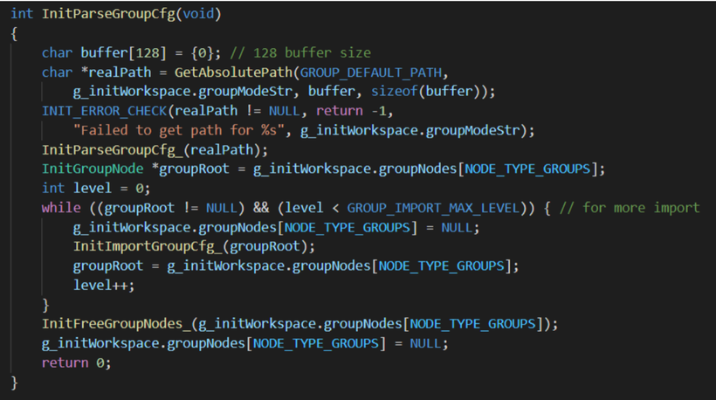Click the INIT_ERROR_CHECK macro
716x400 pixels.
click(x=105, y=111)
